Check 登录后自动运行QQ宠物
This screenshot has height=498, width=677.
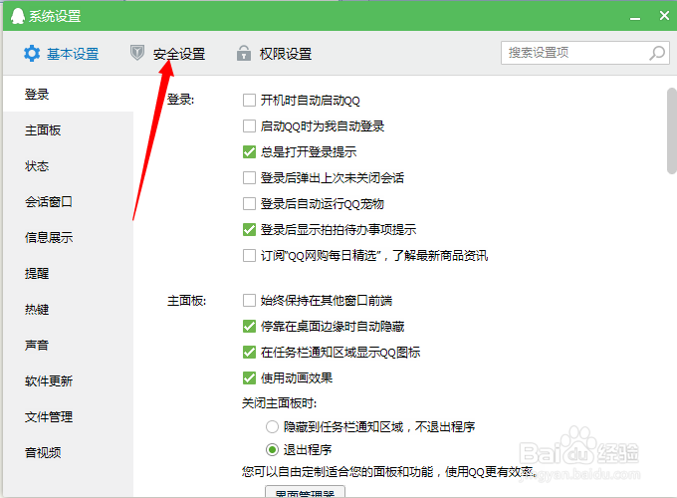click(x=249, y=204)
